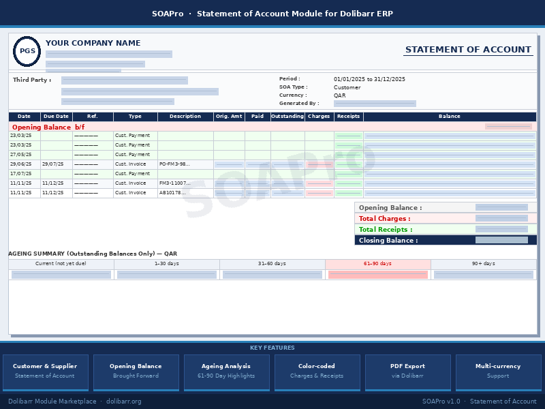This screenshot has height=409, width=545.
Task: Select the Color-coded Charges & Receipts card
Action: 317,372
